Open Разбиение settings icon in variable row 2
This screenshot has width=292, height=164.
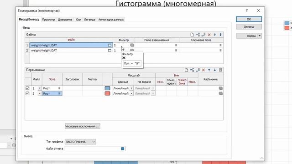click(221, 93)
